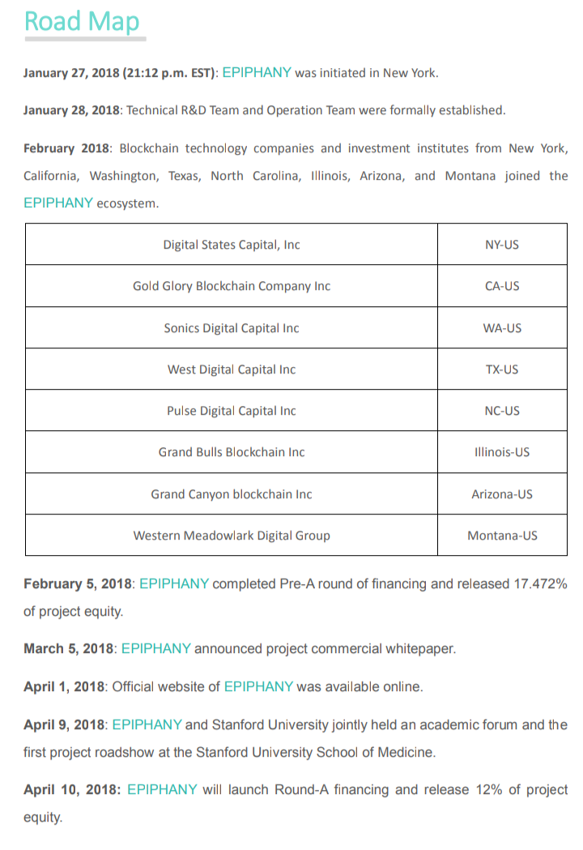583x850 pixels.
Task: Click the CA-US location cell
Action: pyautogui.click(x=502, y=286)
